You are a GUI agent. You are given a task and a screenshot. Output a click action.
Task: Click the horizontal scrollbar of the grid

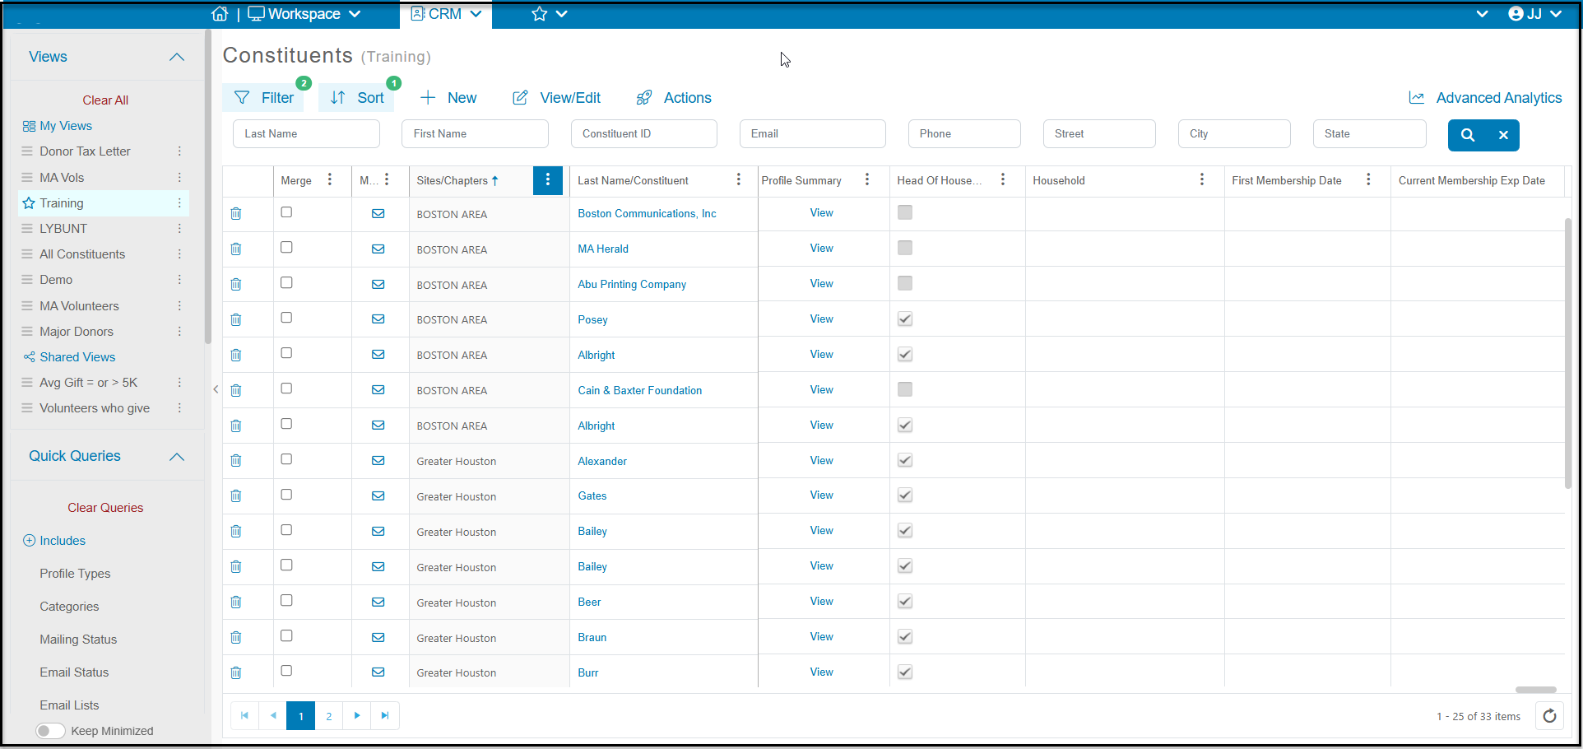point(1536,690)
